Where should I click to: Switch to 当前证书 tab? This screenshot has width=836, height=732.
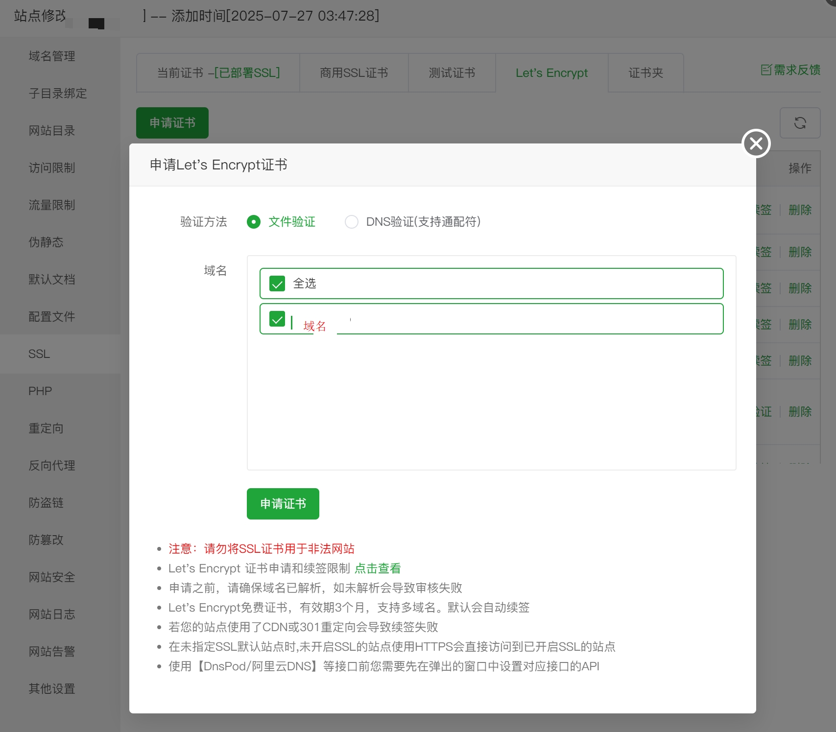click(x=218, y=73)
